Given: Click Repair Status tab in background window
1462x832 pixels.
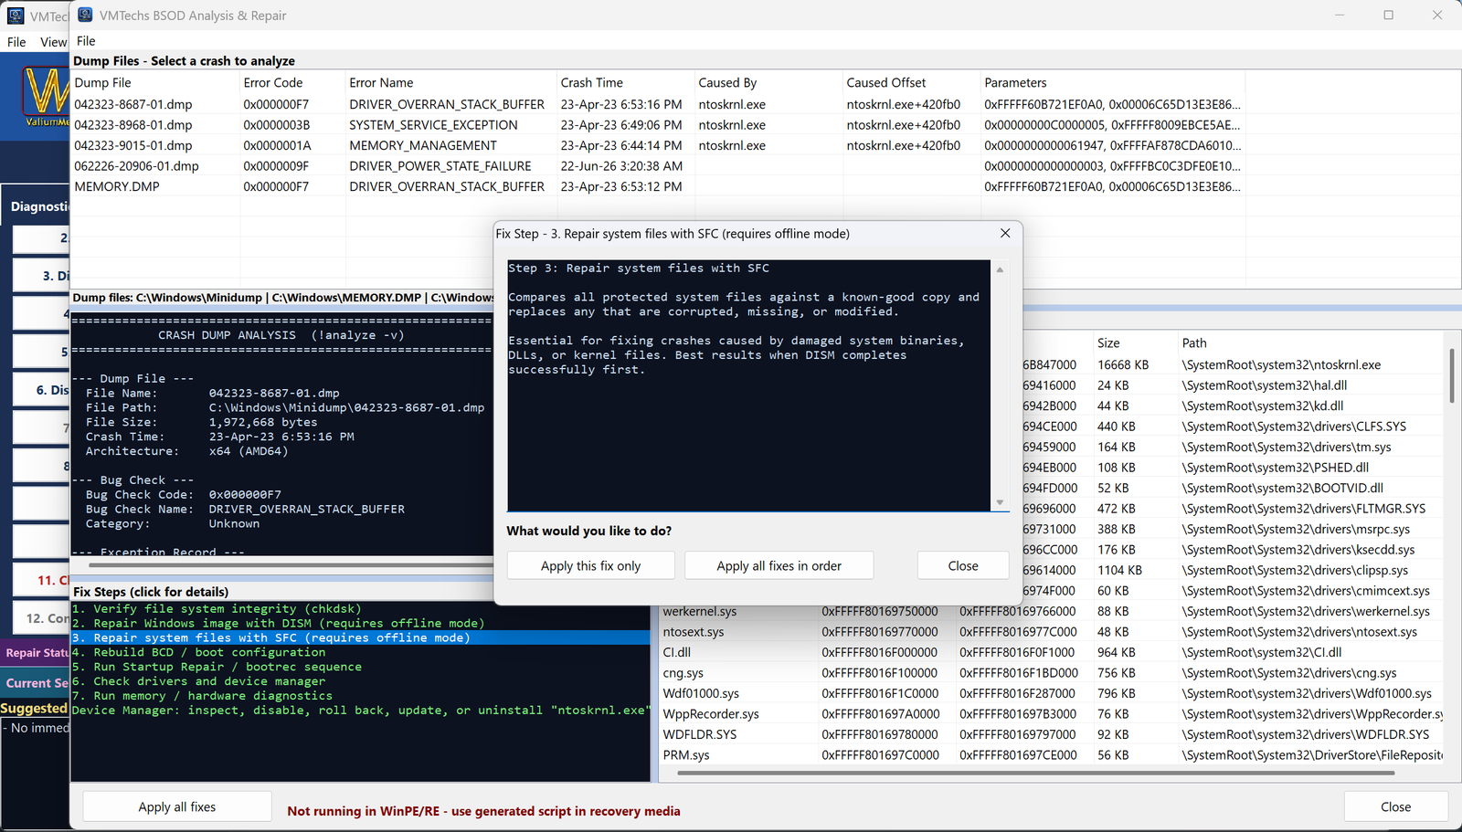Looking at the screenshot, I should pos(36,653).
